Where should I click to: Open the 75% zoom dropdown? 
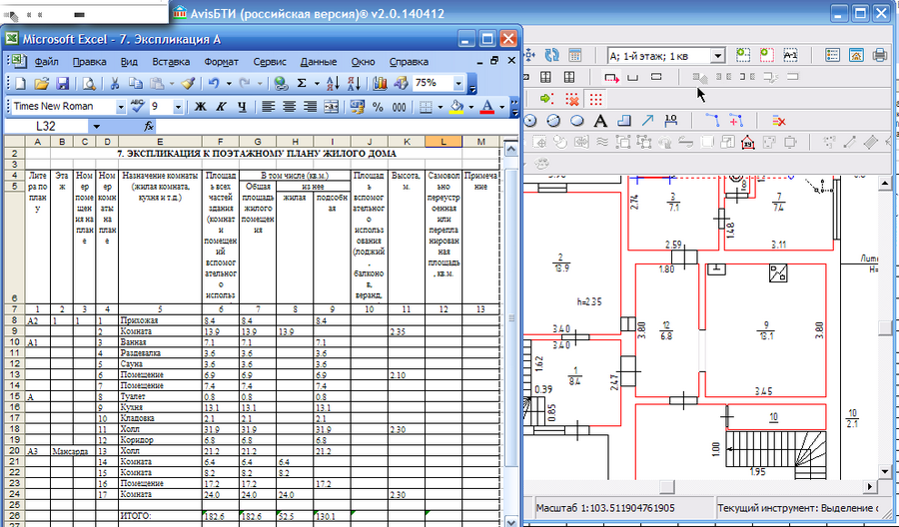pos(458,84)
